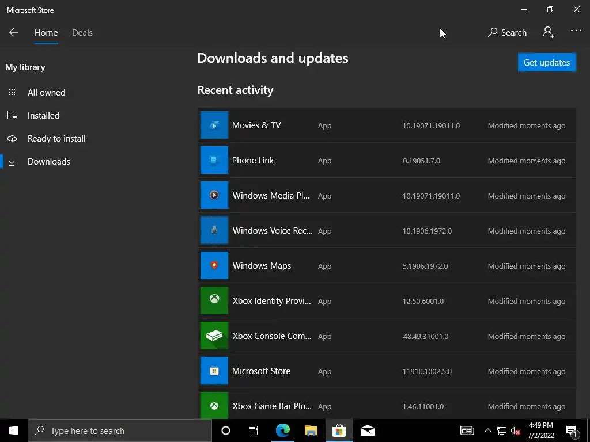The height and width of the screenshot is (442, 590).
Task: Open the Home tab
Action: pos(46,33)
